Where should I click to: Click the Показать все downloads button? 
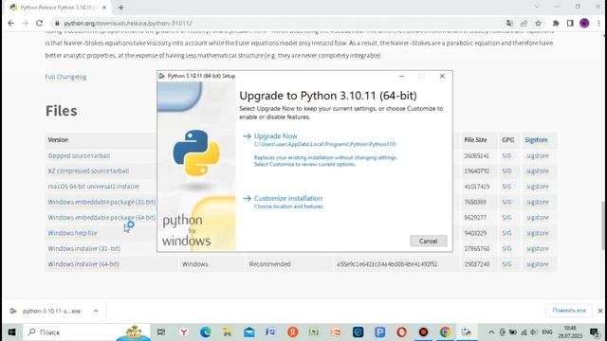(x=569, y=311)
